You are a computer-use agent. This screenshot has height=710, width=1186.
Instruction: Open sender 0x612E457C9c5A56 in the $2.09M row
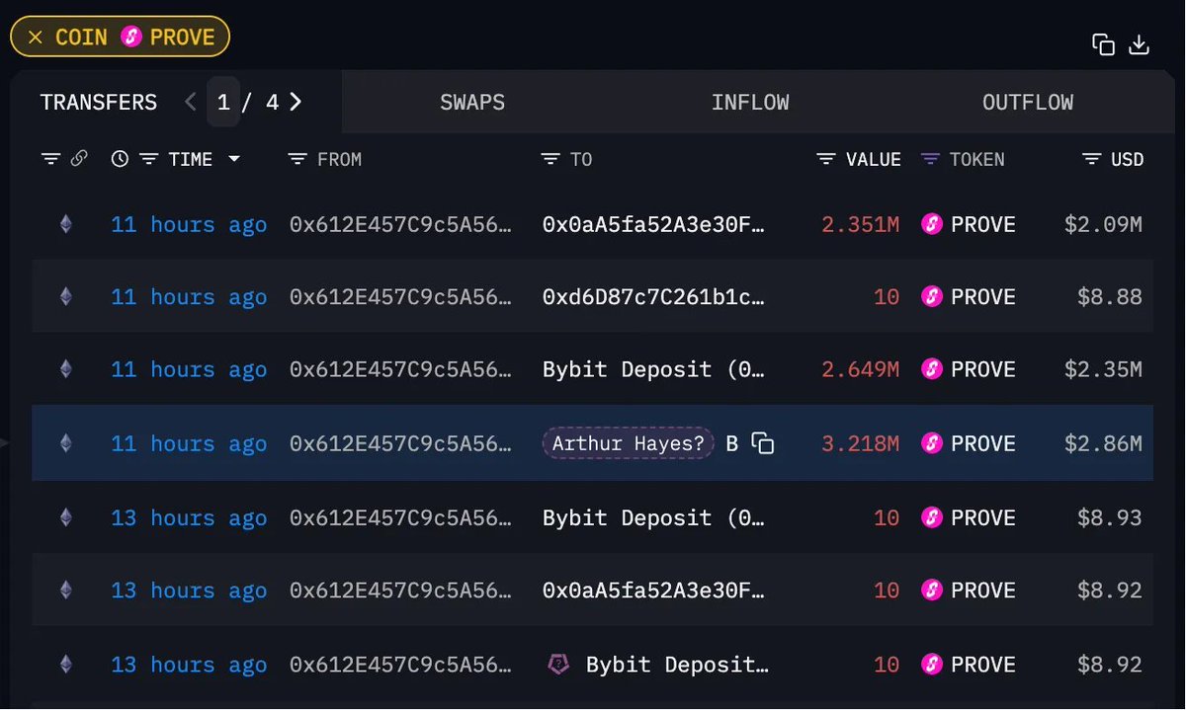click(401, 225)
